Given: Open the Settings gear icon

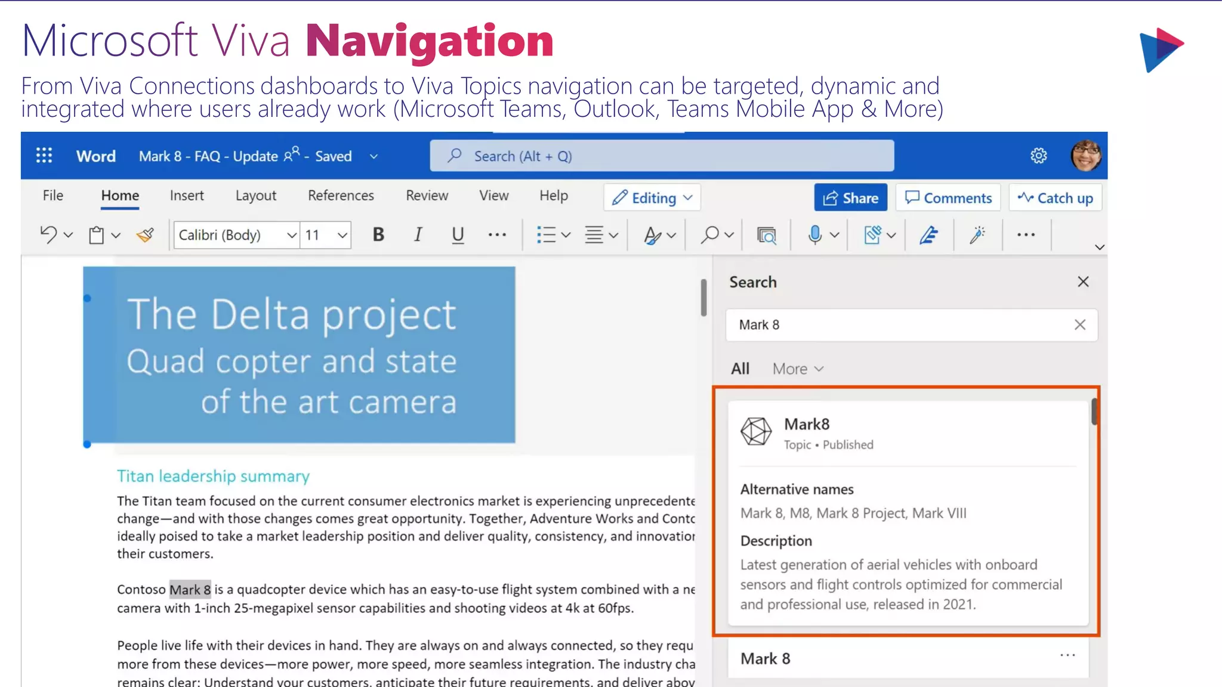Looking at the screenshot, I should coord(1039,156).
